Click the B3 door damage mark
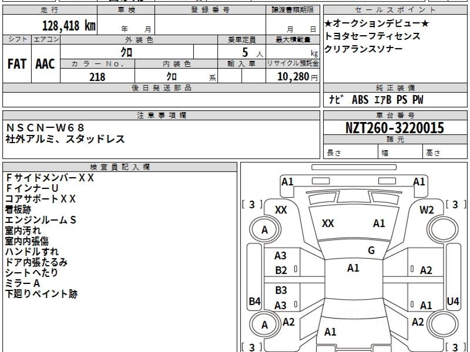This screenshot has height=352, width=470. tap(281, 291)
